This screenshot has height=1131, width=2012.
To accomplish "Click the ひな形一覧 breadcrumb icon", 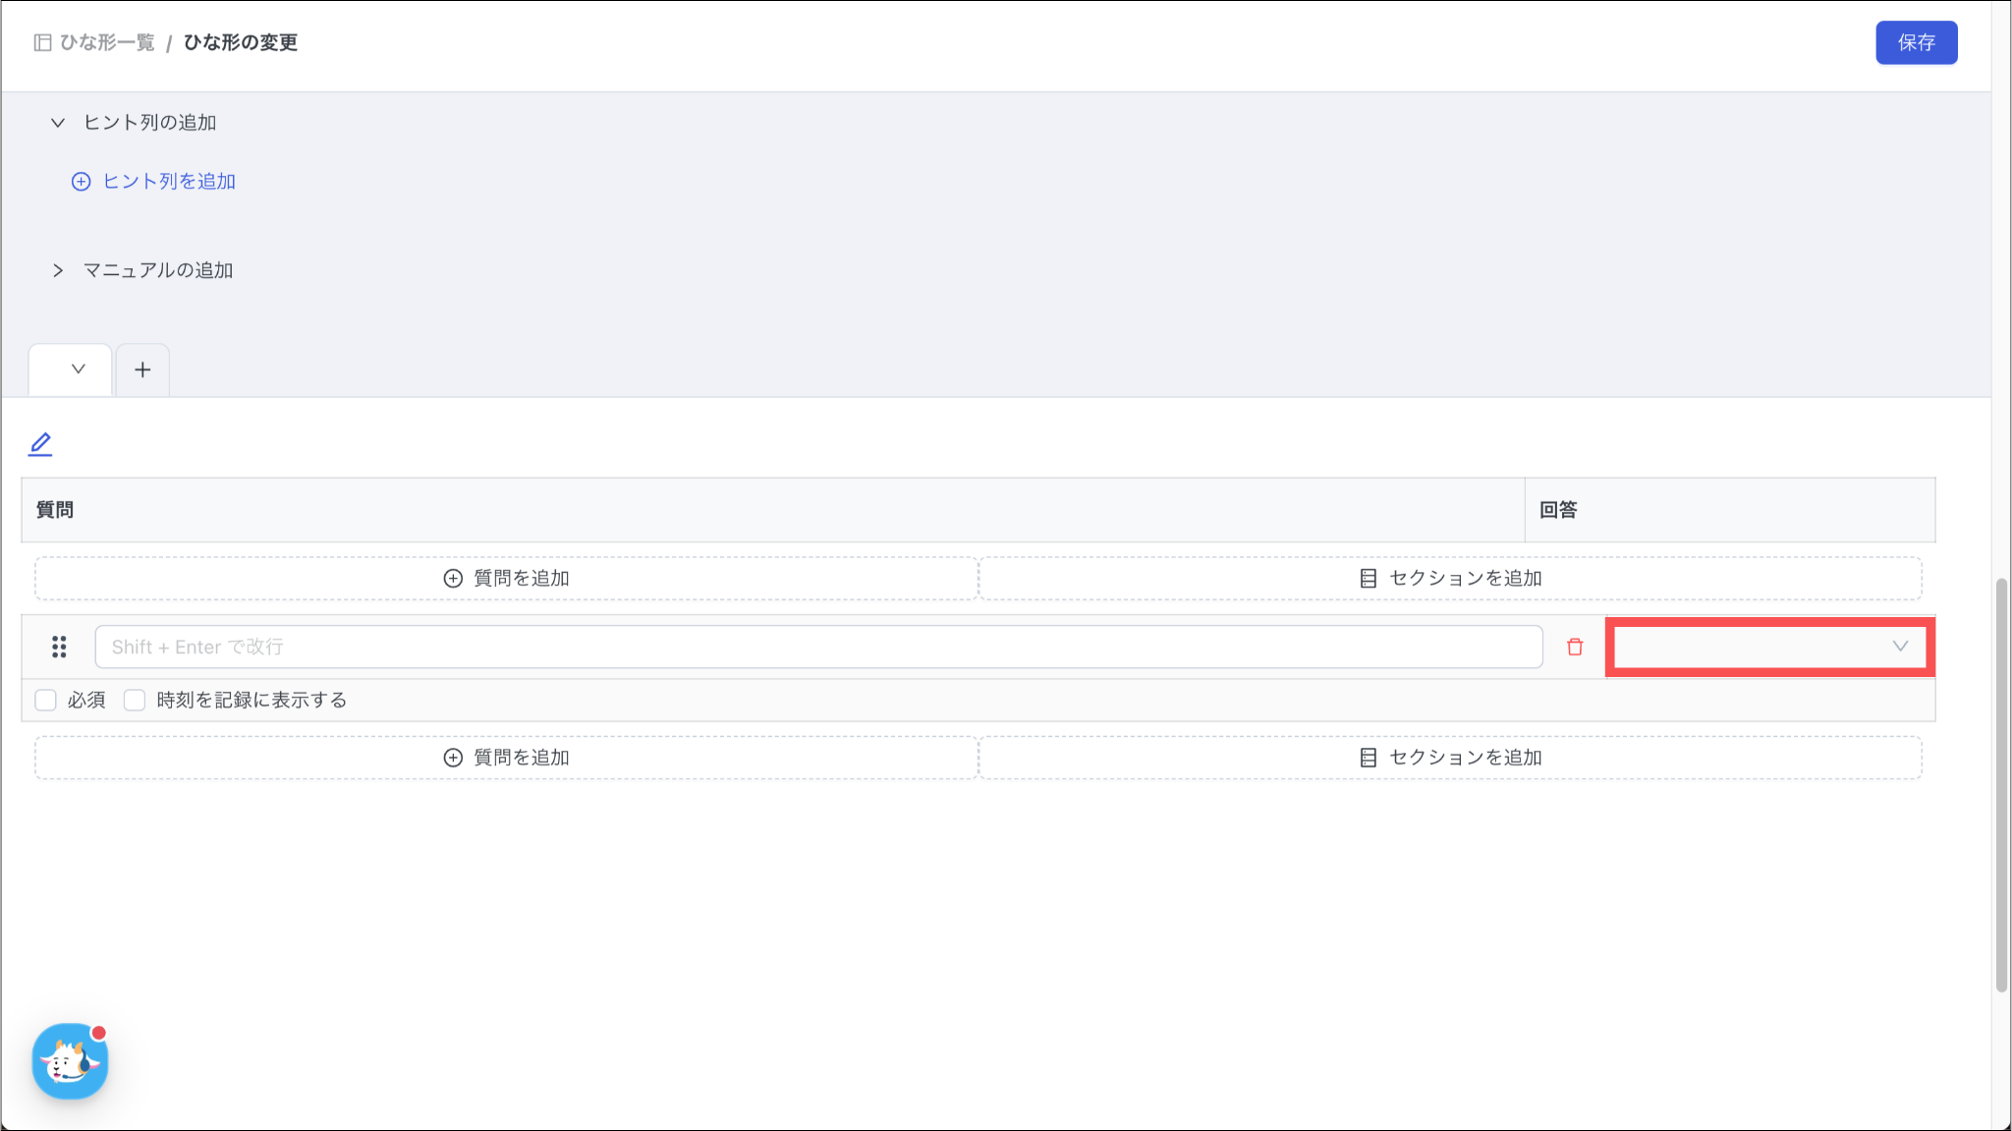I will 42,42.
